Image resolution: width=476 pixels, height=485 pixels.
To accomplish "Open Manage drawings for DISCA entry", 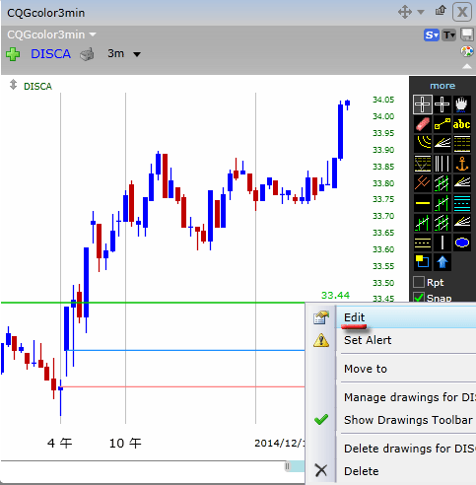I will tap(406, 397).
